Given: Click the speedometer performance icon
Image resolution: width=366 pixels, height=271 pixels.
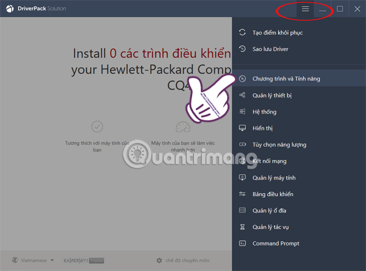Looking at the screenshot, I should tap(183, 127).
